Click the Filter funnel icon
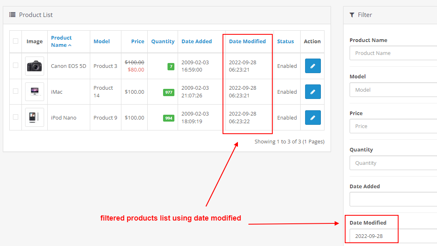This screenshot has height=246, width=437. point(352,15)
